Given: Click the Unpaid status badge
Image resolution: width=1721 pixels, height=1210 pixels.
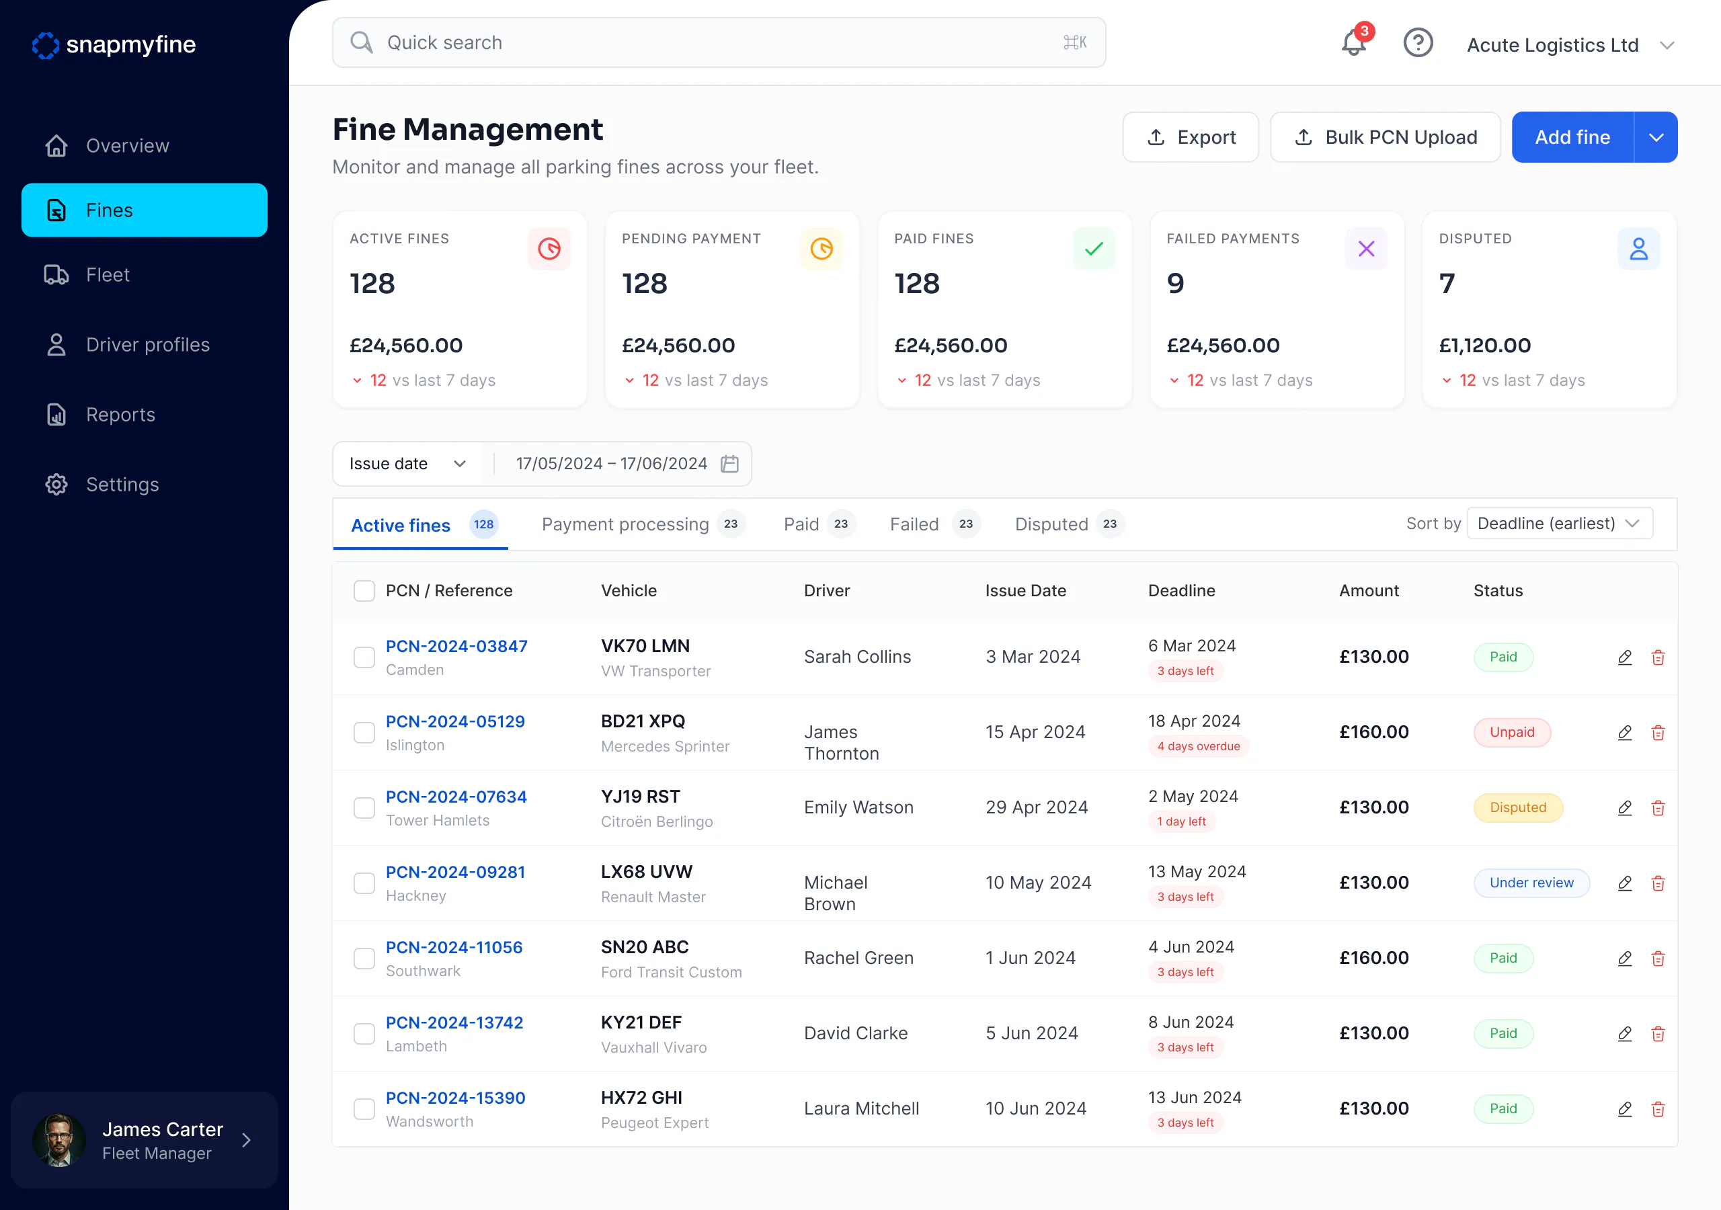Looking at the screenshot, I should [1512, 733].
